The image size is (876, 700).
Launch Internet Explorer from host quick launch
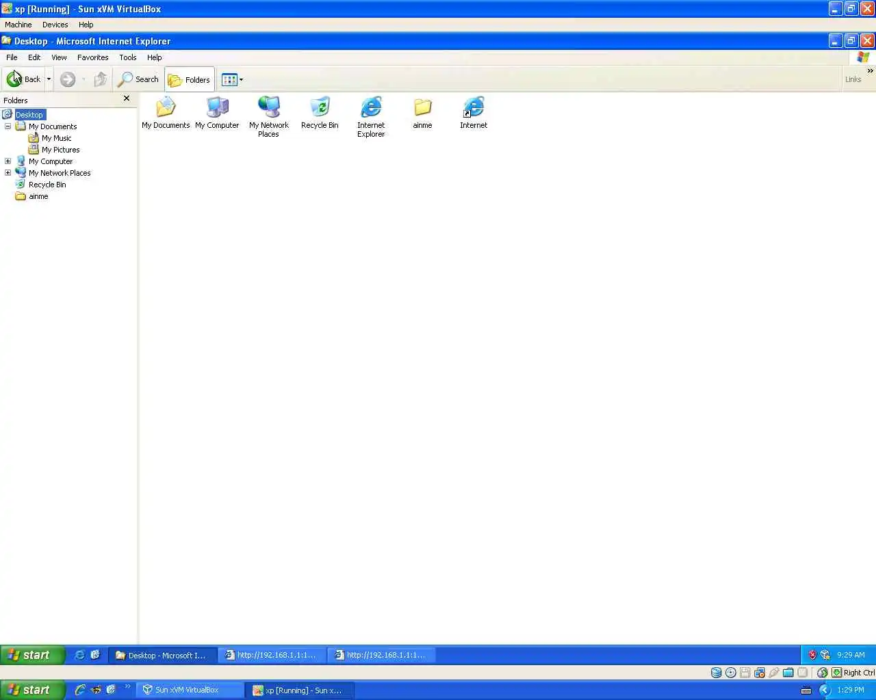[80, 690]
